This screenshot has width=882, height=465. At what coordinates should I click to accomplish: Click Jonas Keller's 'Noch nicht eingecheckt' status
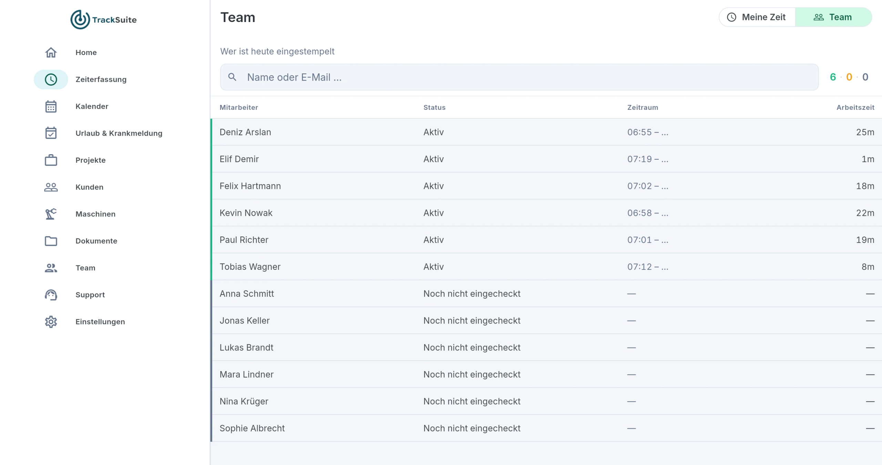472,320
